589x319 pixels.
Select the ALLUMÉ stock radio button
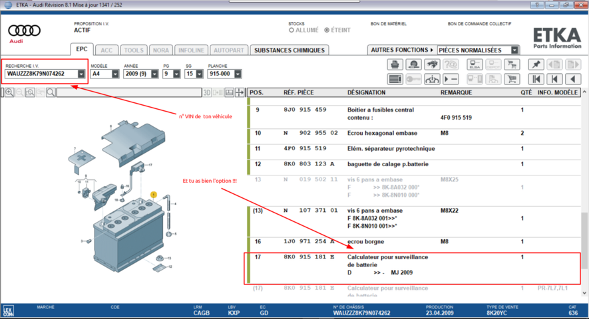pyautogui.click(x=291, y=30)
